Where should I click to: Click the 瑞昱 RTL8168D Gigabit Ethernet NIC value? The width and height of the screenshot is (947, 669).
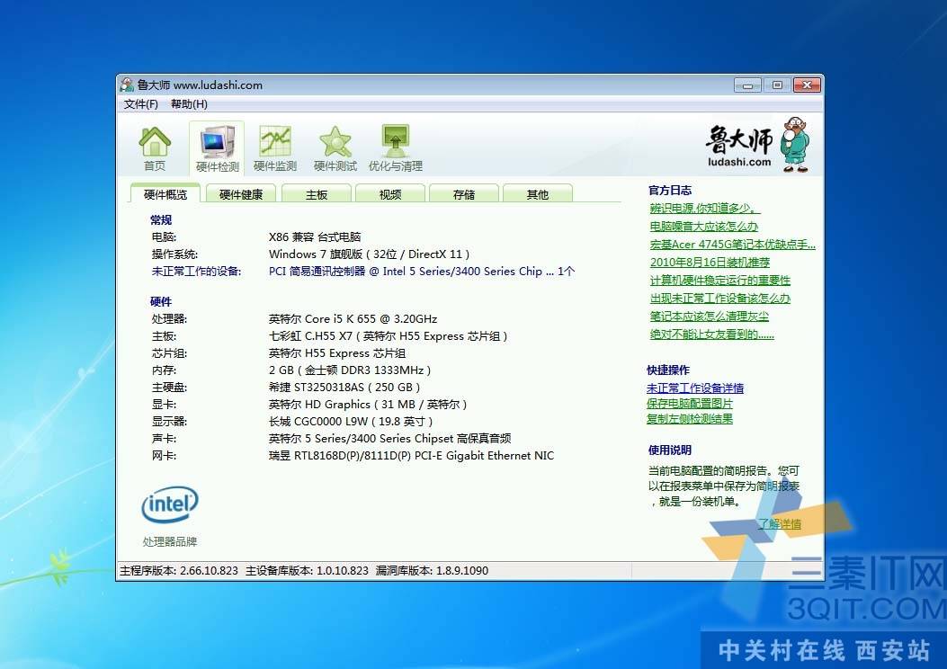411,455
